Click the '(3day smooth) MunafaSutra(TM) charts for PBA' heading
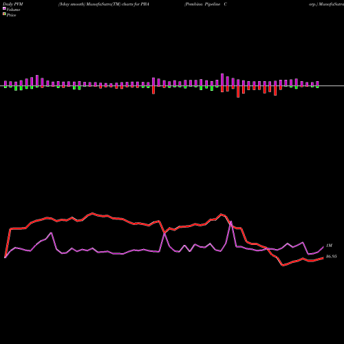The width and height of the screenshot is (344, 344). [x=104, y=4]
